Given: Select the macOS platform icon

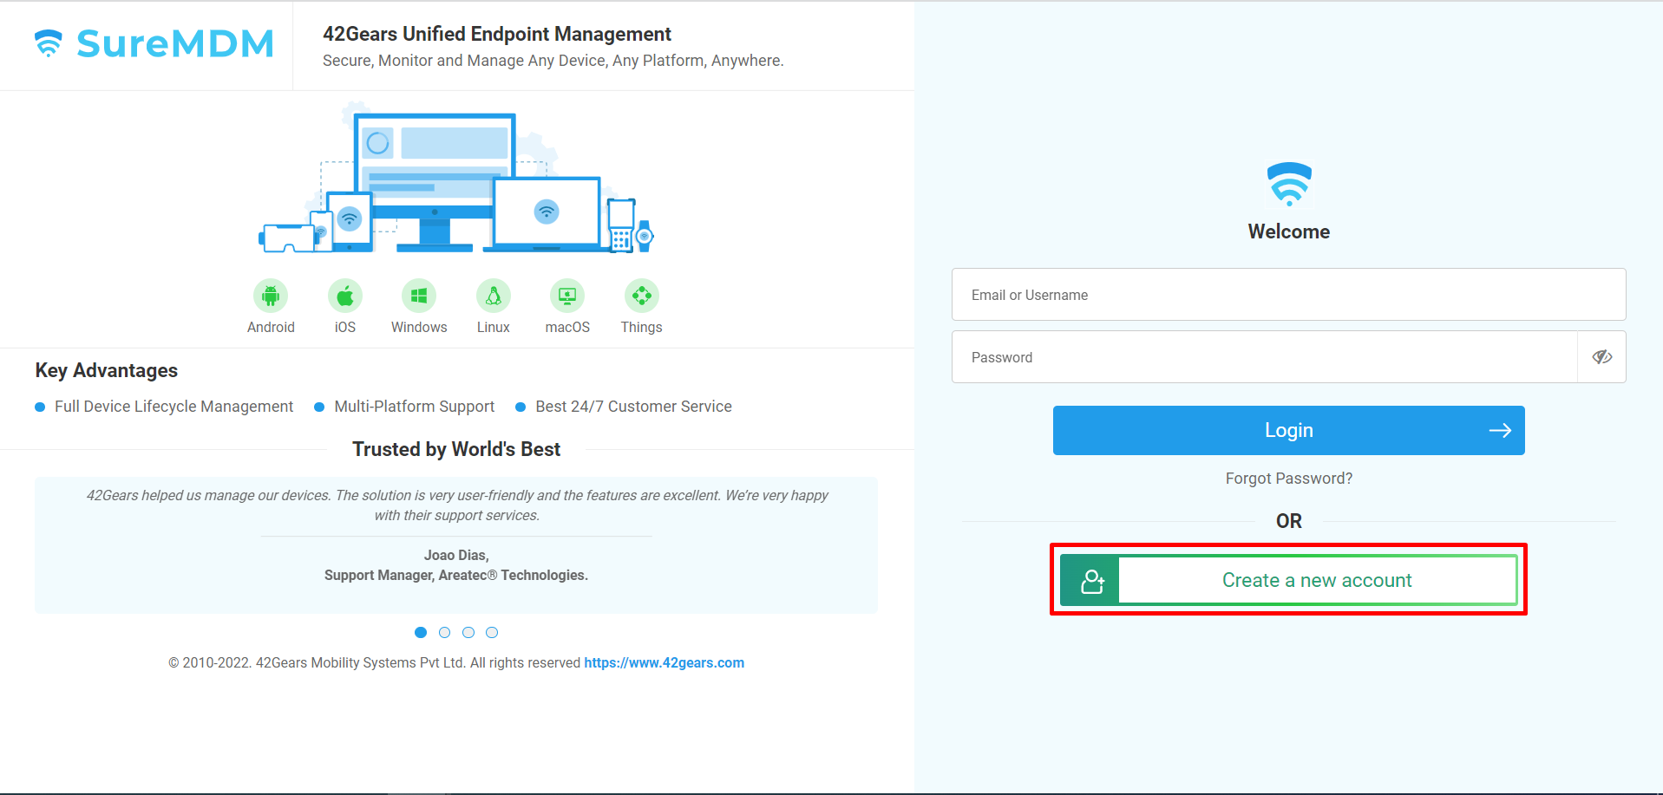Looking at the screenshot, I should [x=566, y=295].
